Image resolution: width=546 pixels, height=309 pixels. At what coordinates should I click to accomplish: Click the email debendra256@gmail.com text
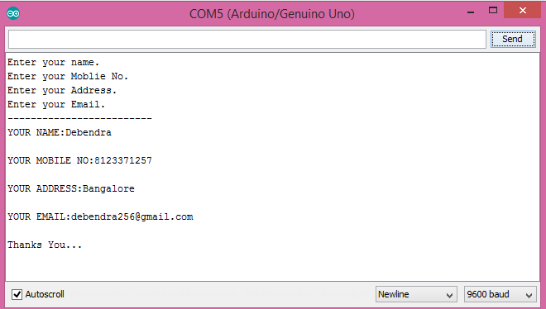click(x=132, y=217)
